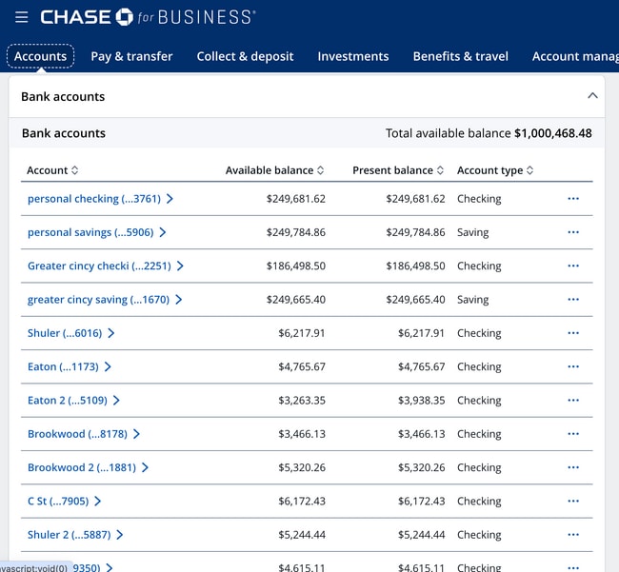Click Eaton 2 present balance $3,938.35
The height and width of the screenshot is (572, 619).
tap(422, 400)
